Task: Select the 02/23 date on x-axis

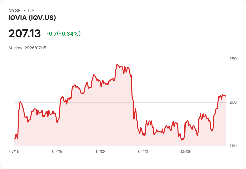Action: tap(143, 151)
